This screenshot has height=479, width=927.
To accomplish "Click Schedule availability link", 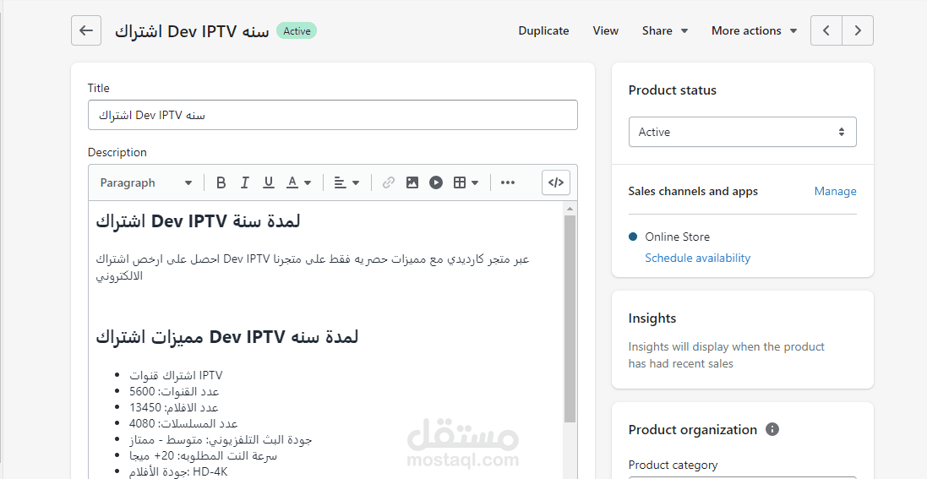I will 698,258.
